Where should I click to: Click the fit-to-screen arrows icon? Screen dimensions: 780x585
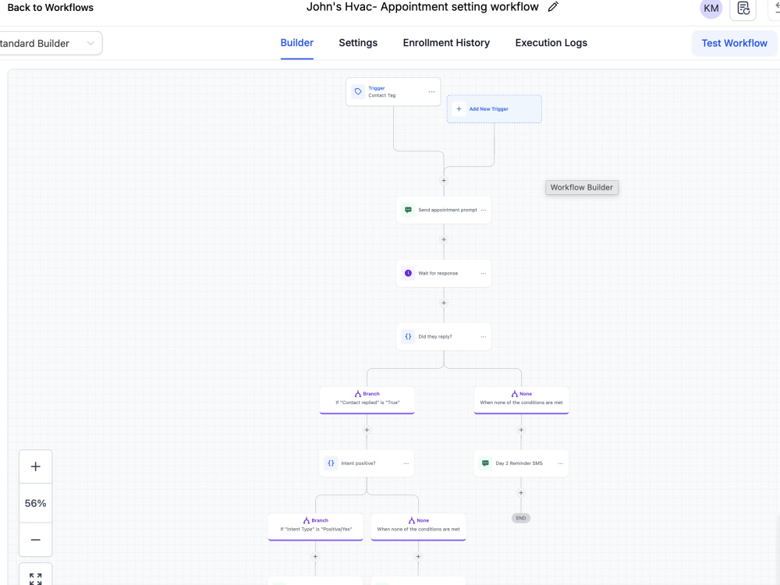pos(35,579)
